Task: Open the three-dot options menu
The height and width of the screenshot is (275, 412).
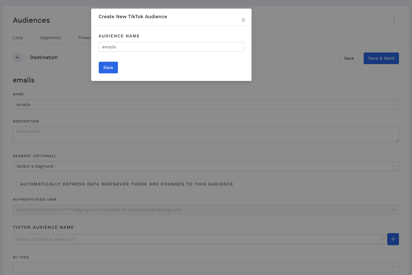Action: 394,20
